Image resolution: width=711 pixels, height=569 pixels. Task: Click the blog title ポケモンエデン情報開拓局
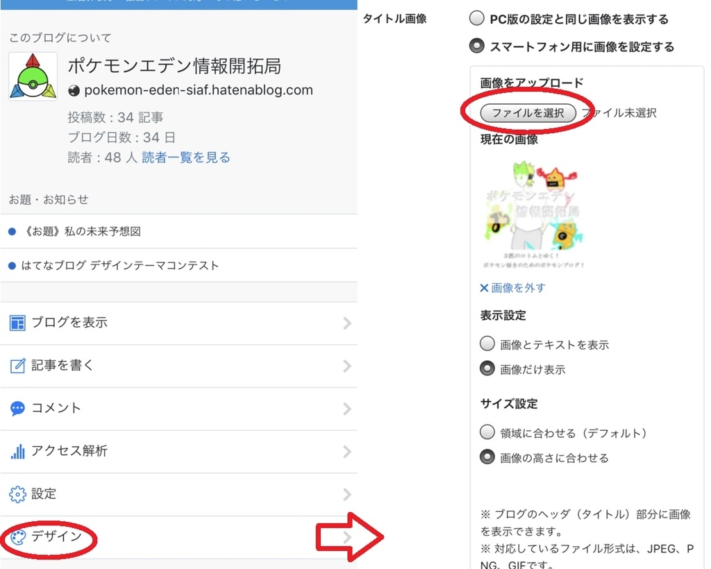[174, 66]
